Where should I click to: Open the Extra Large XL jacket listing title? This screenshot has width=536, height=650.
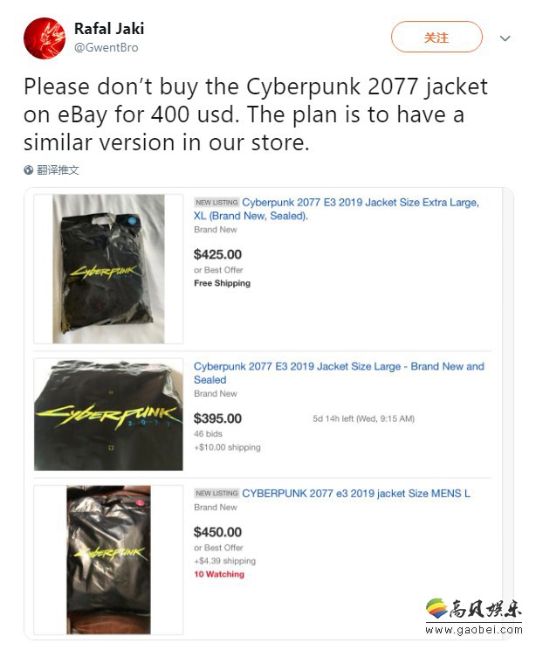[336, 209]
